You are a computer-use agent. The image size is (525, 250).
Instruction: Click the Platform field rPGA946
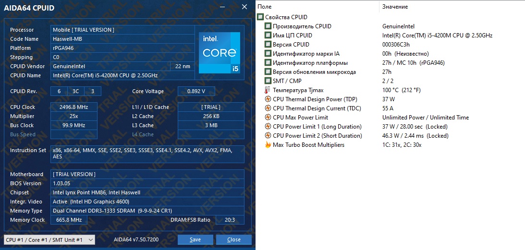[122, 48]
